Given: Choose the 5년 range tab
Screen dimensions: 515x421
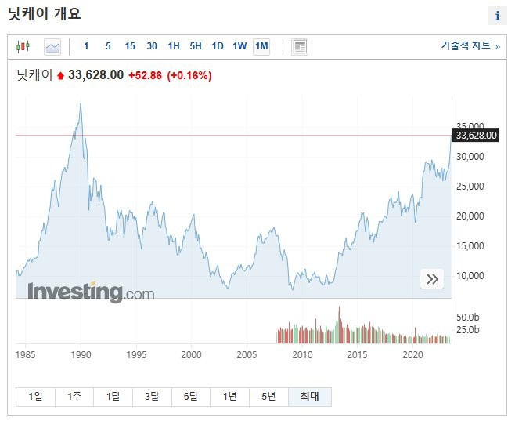Looking at the screenshot, I should pos(268,397).
